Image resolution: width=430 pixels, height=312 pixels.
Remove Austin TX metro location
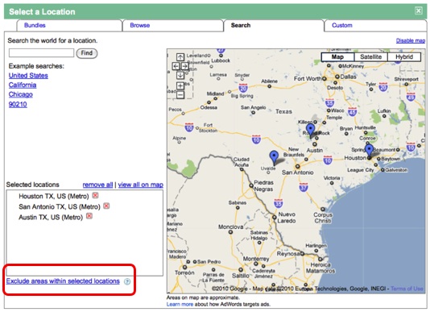point(89,216)
